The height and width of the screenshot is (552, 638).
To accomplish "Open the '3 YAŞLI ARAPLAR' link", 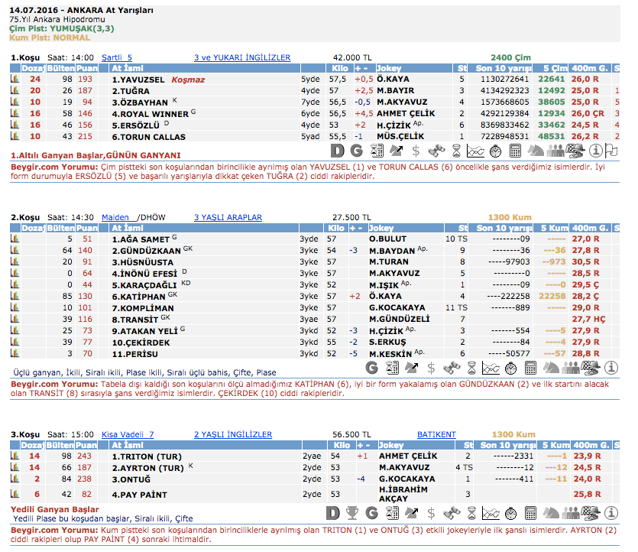I will coord(228,218).
